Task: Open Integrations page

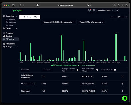Action: pos(10,44)
